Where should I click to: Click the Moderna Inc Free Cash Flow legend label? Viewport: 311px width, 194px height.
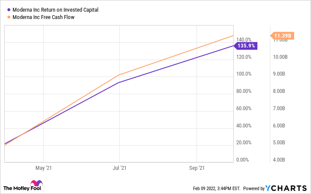point(47,17)
